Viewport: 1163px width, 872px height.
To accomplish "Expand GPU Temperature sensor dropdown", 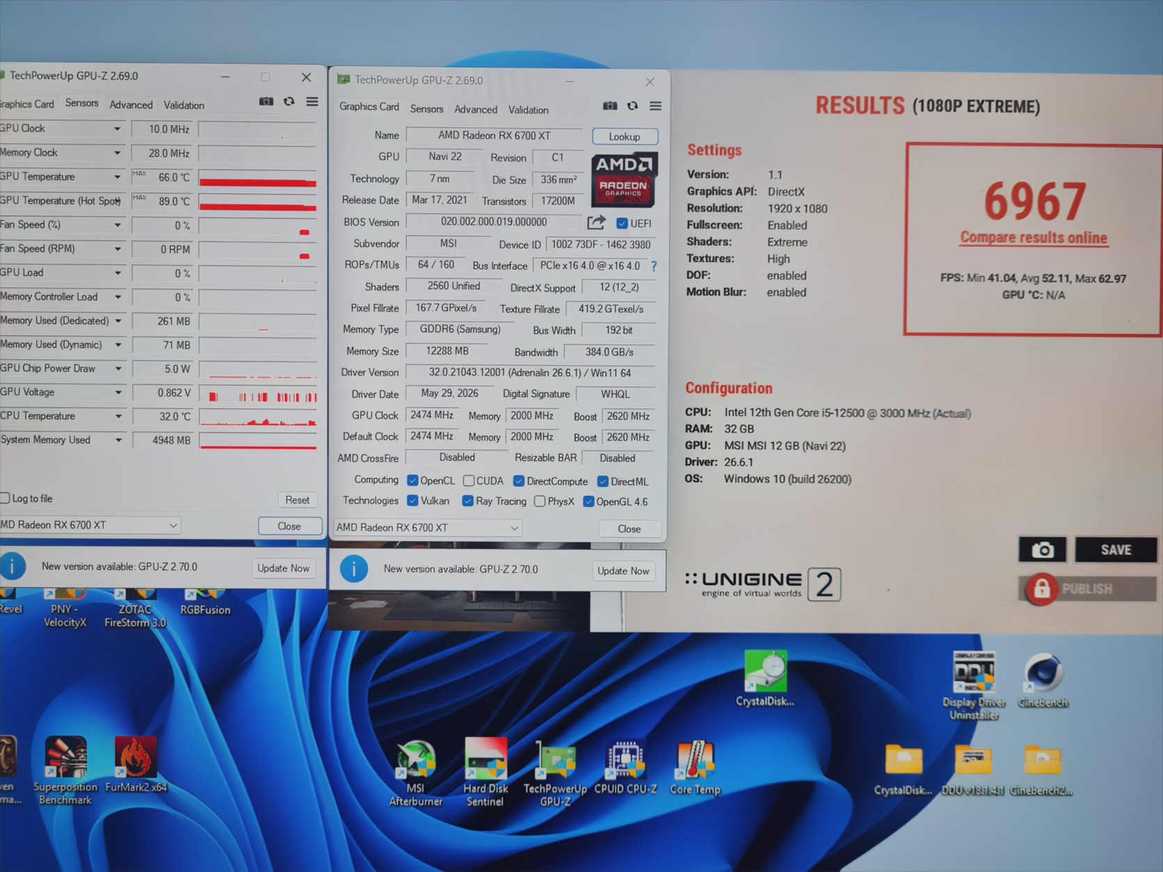I will [x=118, y=177].
